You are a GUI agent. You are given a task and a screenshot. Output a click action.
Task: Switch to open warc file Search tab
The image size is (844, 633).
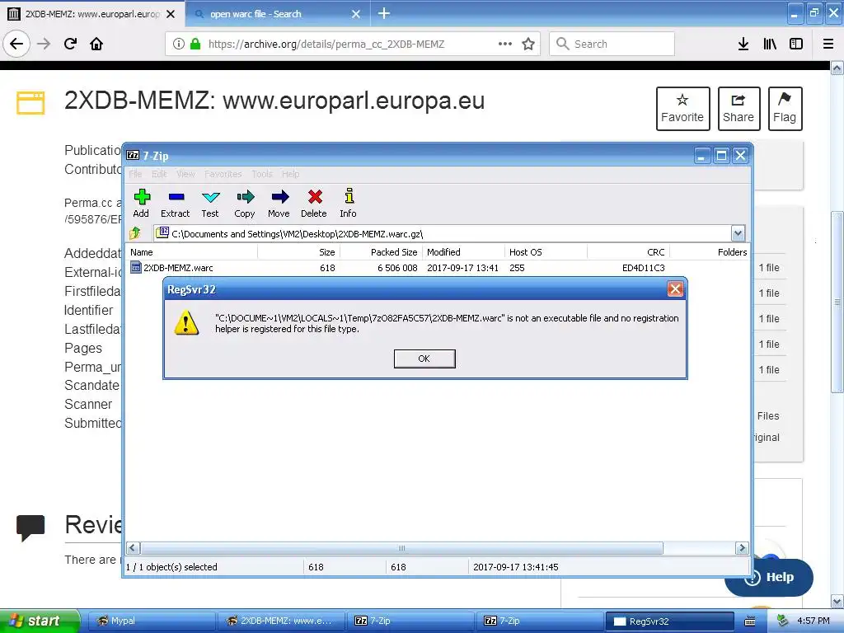click(x=277, y=14)
